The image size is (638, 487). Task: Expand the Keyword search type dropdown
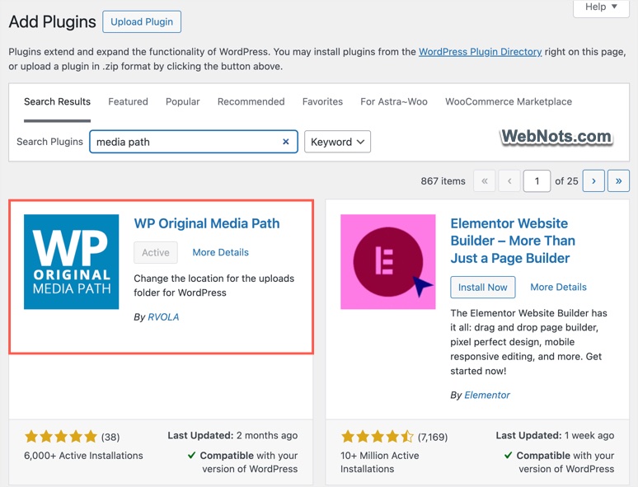click(337, 142)
